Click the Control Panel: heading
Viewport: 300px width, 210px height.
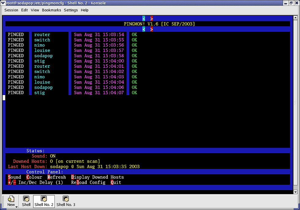[45, 172]
